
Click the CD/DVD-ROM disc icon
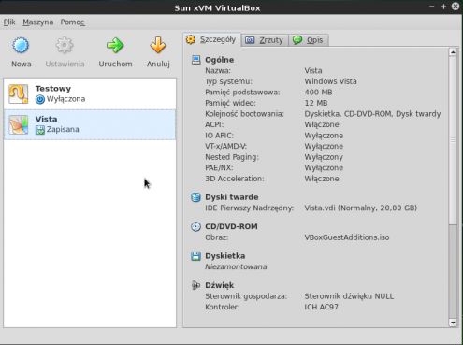[x=195, y=226]
